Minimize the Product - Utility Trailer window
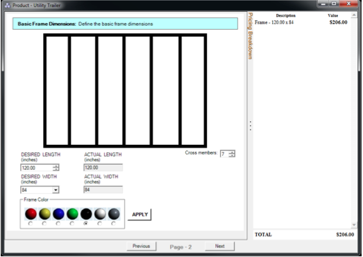This screenshot has height=257, width=363. [x=323, y=3]
